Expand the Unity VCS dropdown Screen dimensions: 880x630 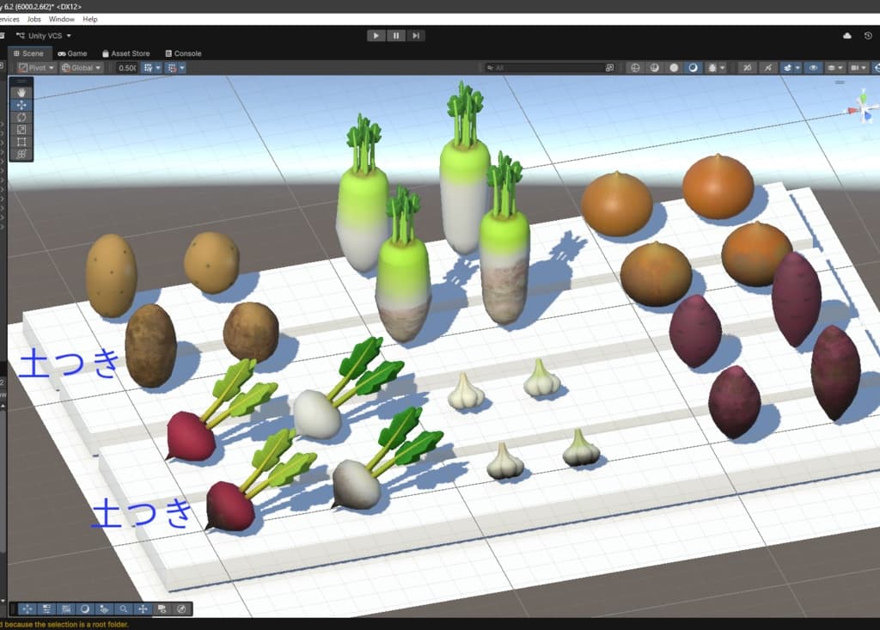click(45, 36)
